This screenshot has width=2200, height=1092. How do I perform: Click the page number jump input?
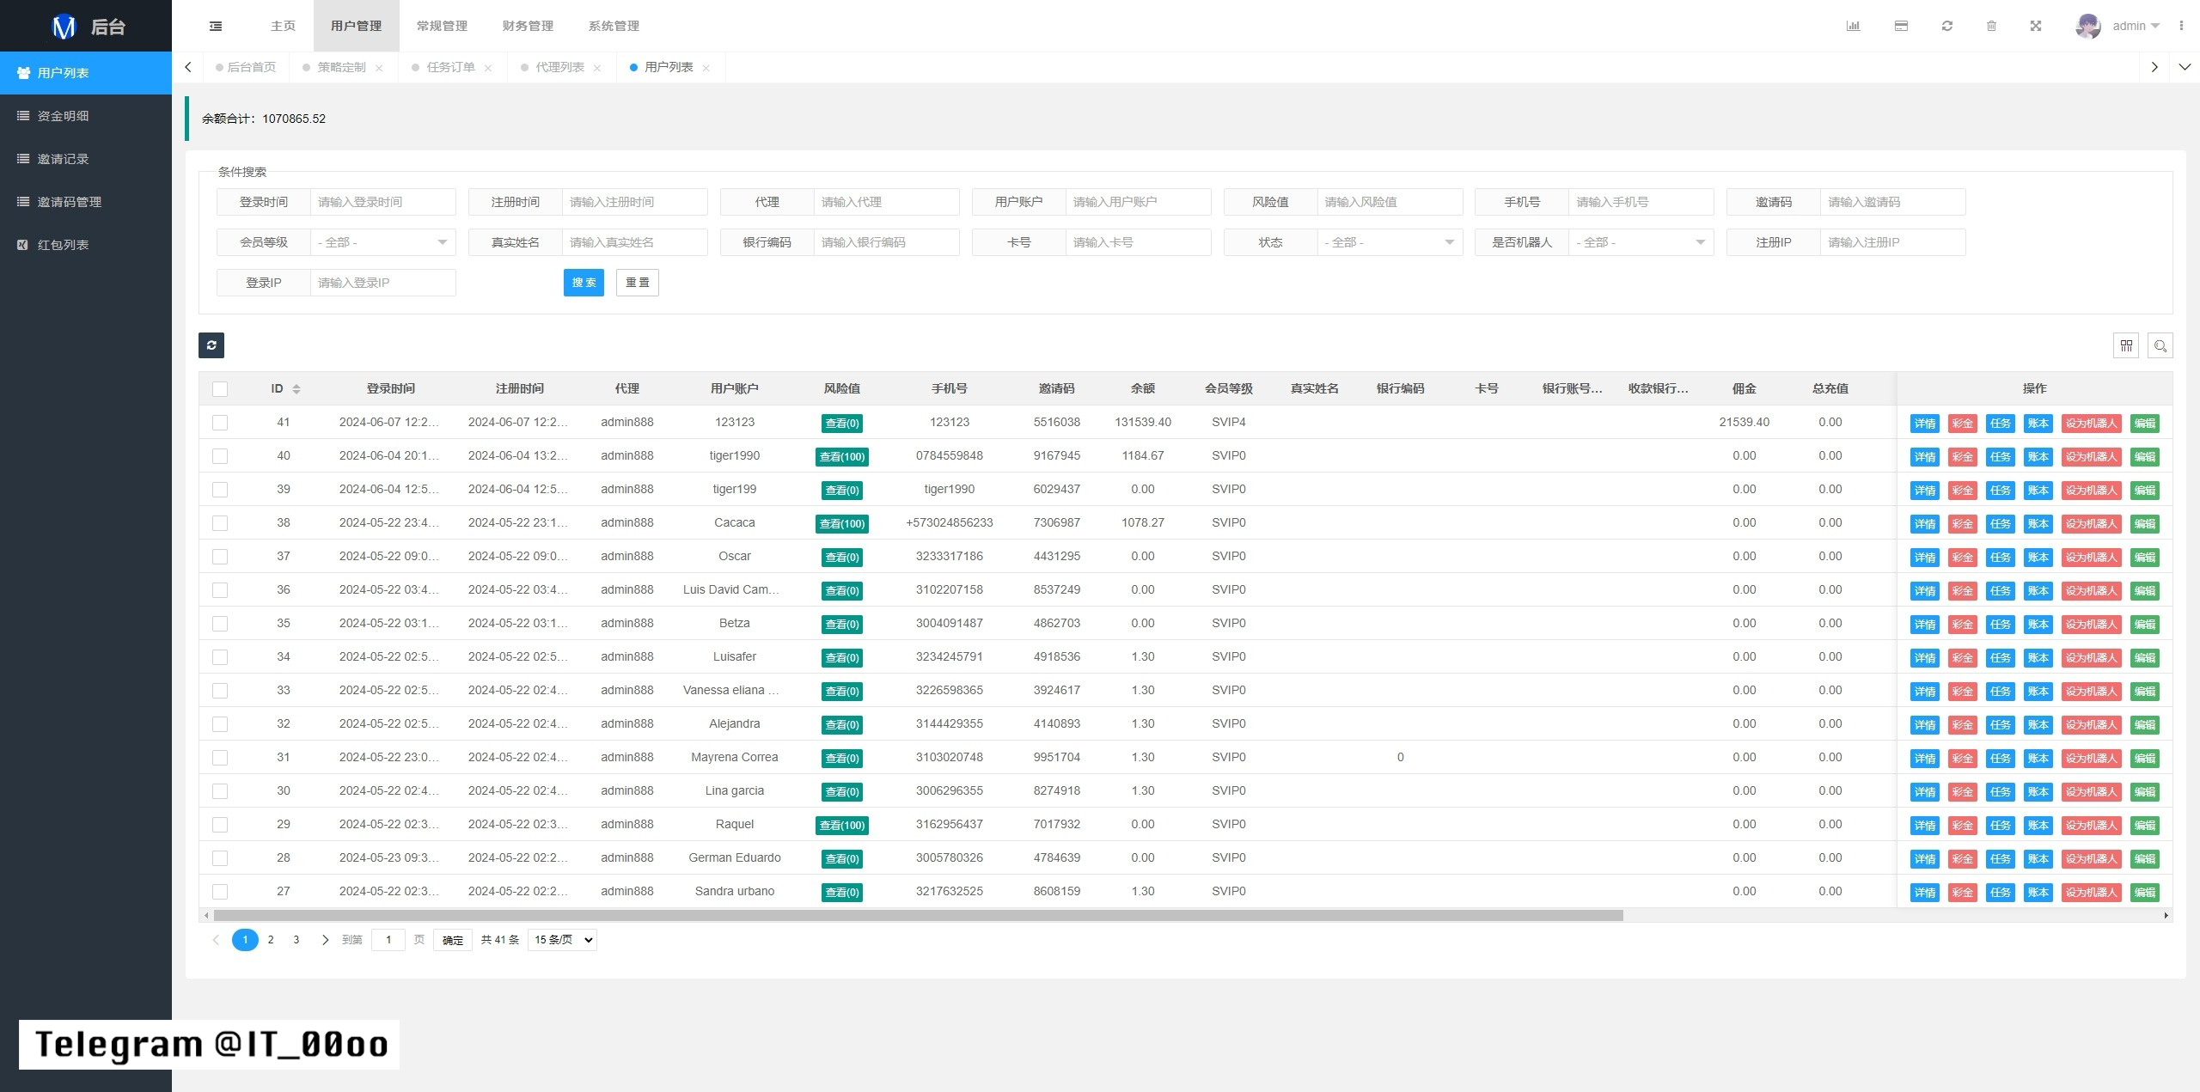(388, 940)
